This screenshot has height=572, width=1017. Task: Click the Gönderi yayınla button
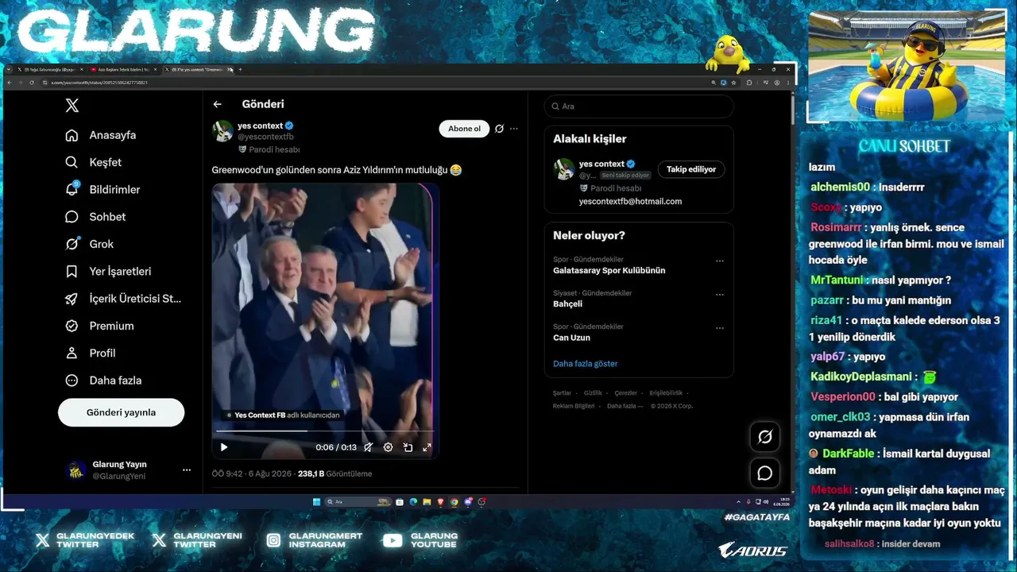[x=121, y=412]
